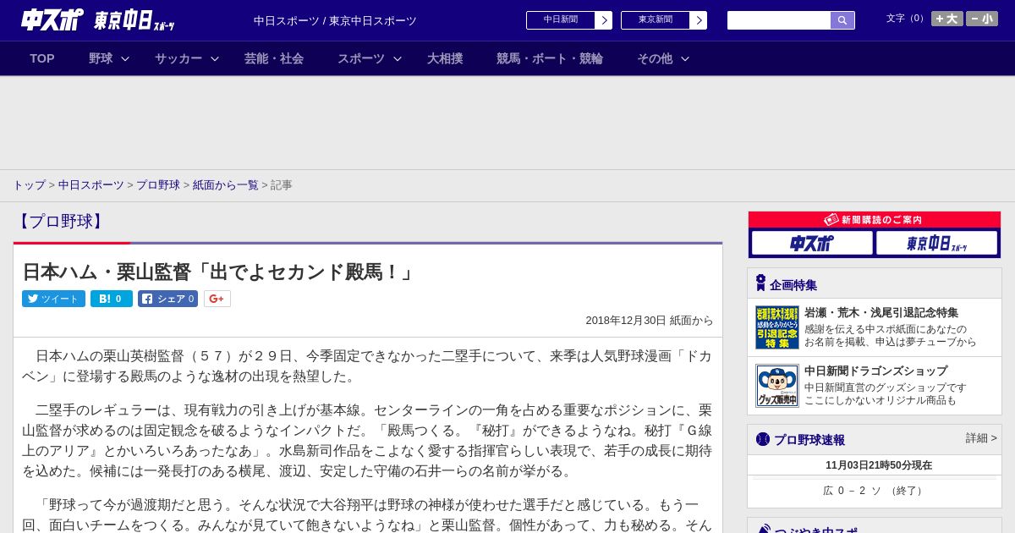Screen dimensions: 1015x533
Task: Go to 中日スポーツ breadcrumb link
Action: click(x=91, y=184)
